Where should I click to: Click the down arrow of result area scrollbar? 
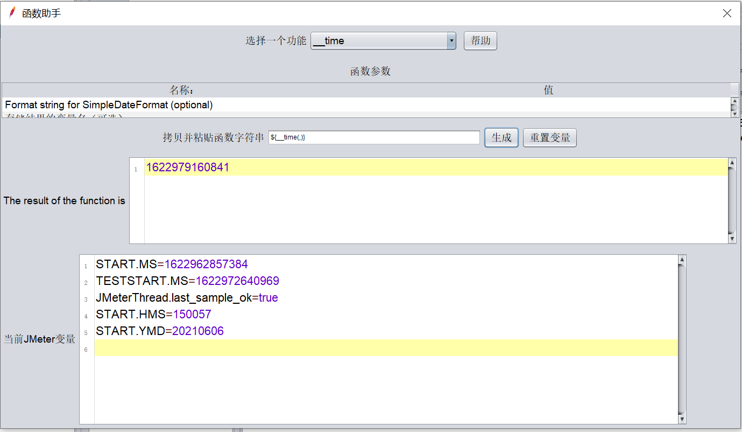(732, 238)
